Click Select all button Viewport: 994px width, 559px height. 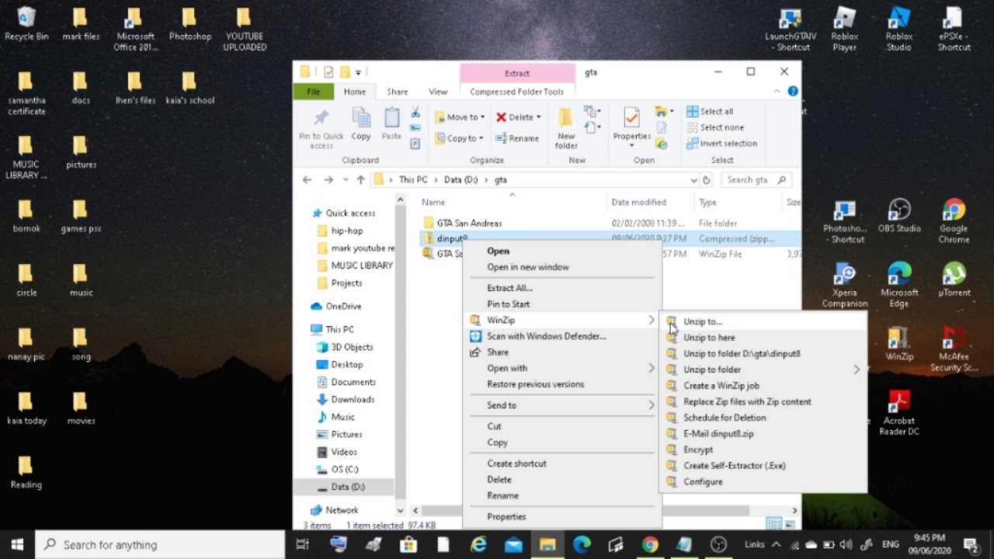click(710, 111)
